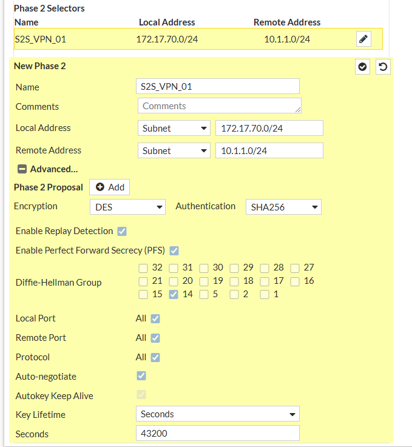Open Local Address type Subnet dropdown
This screenshot has height=447, width=412.
174,128
